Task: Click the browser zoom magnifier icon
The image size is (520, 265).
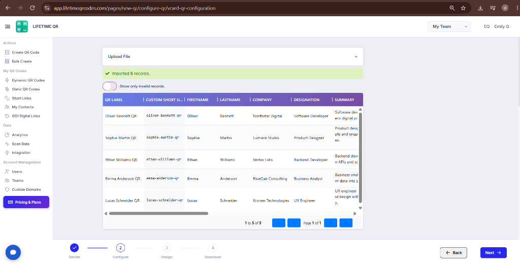Action: click(x=452, y=8)
